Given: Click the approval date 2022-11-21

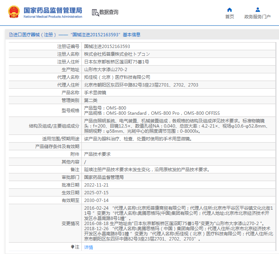Looking at the screenshot, I should tap(96, 185).
